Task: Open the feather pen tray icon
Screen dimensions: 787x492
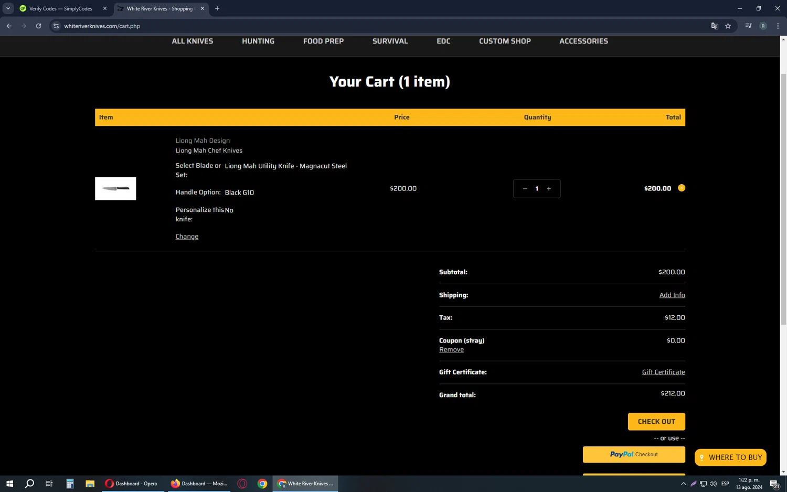Action: click(x=694, y=484)
